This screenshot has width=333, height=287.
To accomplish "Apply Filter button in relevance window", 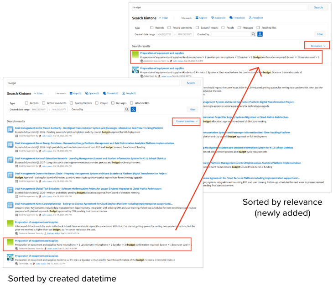I will click(320, 34).
